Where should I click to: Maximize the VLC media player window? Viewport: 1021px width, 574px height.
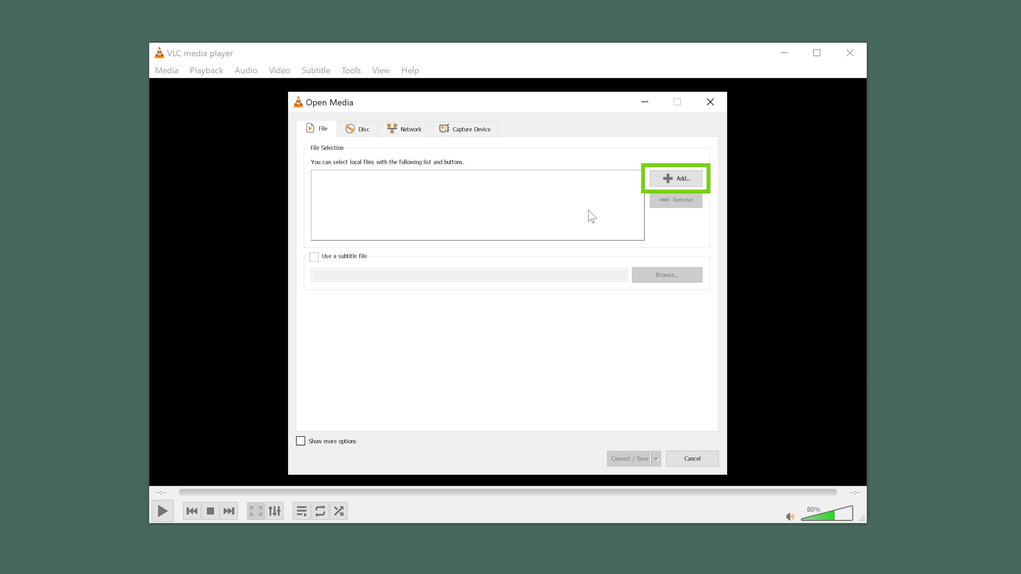pos(817,53)
